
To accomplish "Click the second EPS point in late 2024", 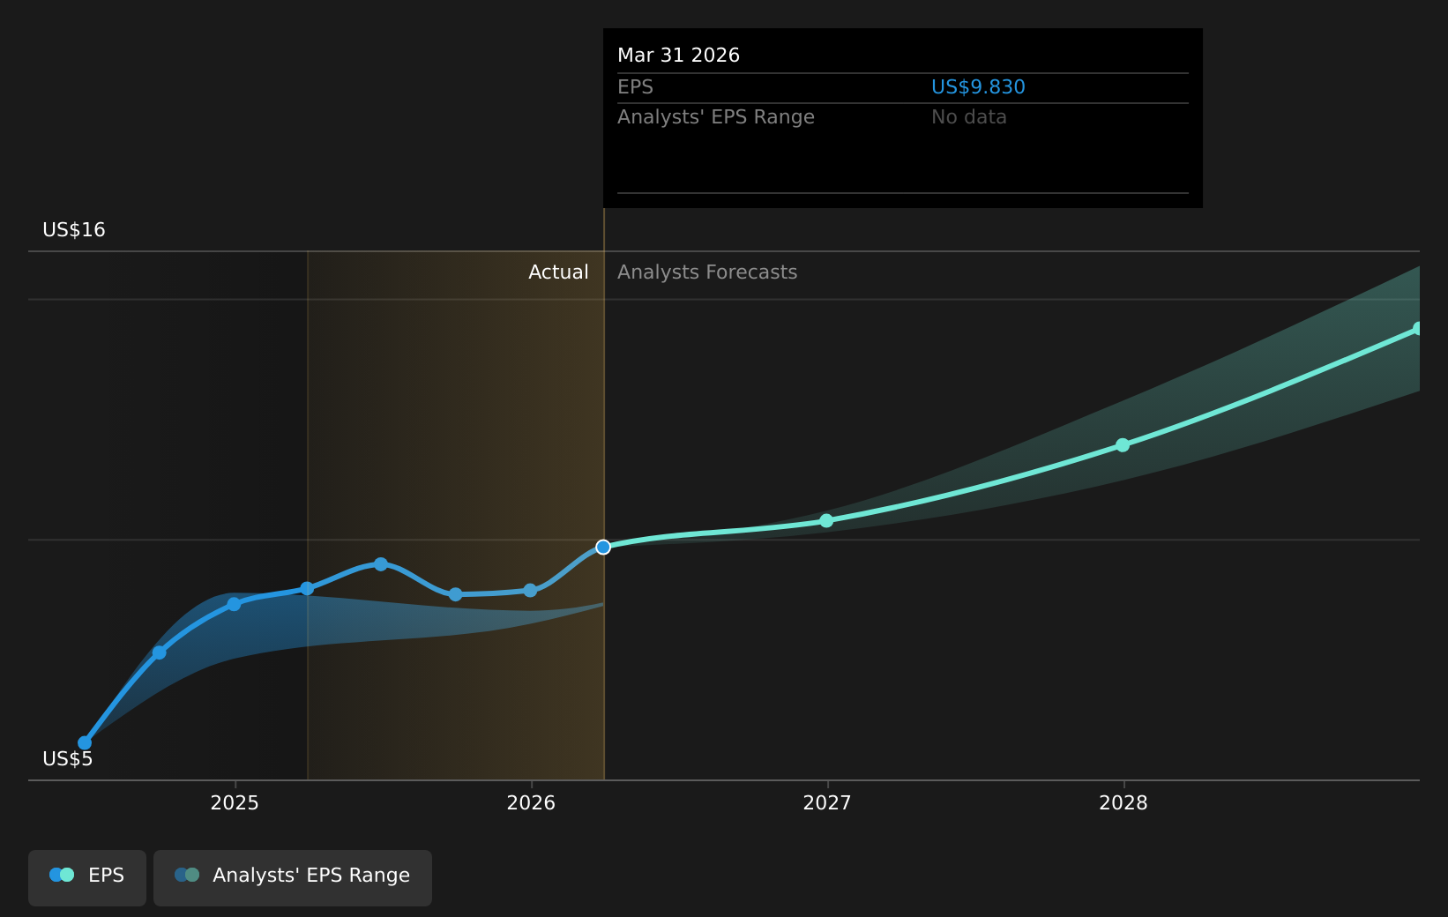I will (160, 652).
